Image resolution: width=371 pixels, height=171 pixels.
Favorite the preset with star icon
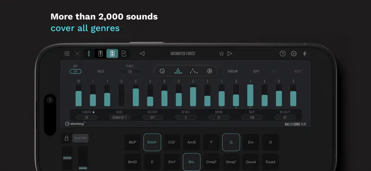(221, 54)
